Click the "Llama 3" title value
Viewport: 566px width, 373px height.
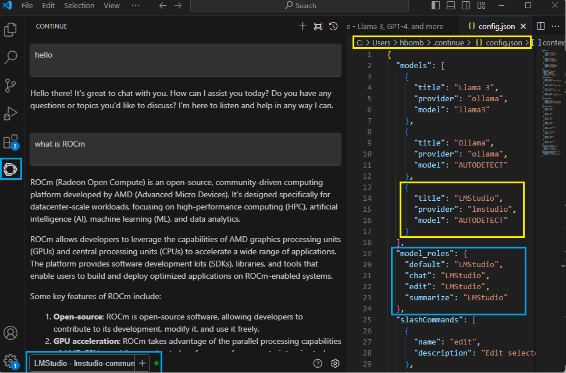pos(474,87)
